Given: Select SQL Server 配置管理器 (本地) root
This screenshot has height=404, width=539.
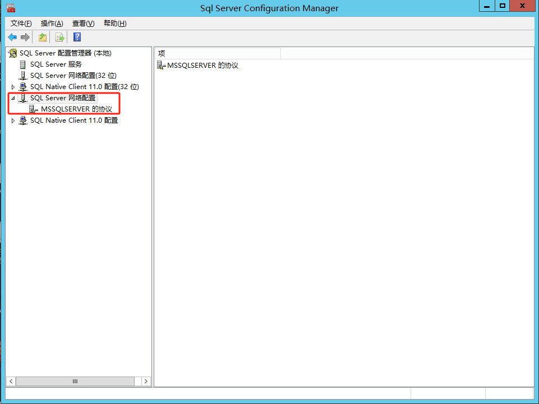Looking at the screenshot, I should [65, 53].
